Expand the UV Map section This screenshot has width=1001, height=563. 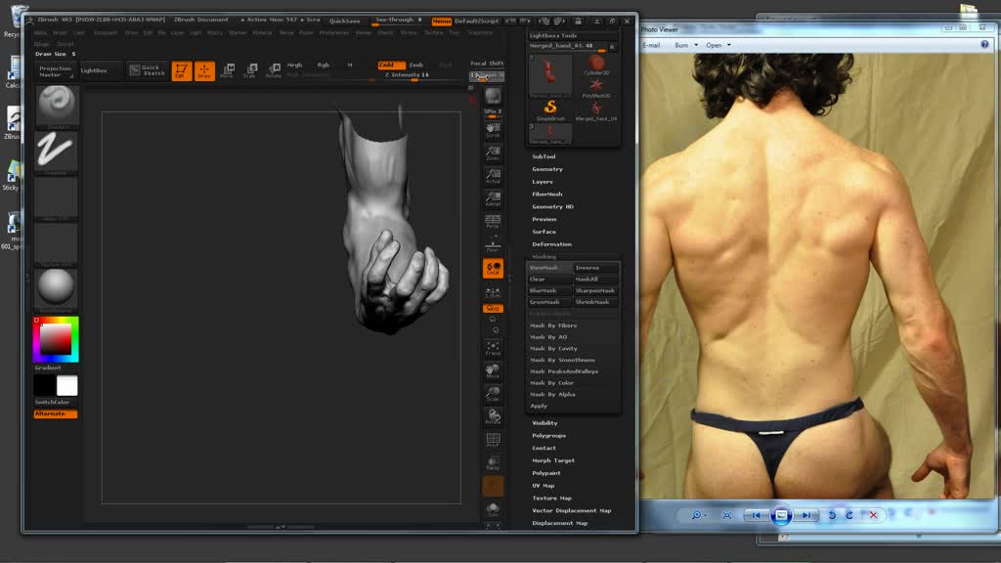coord(544,486)
